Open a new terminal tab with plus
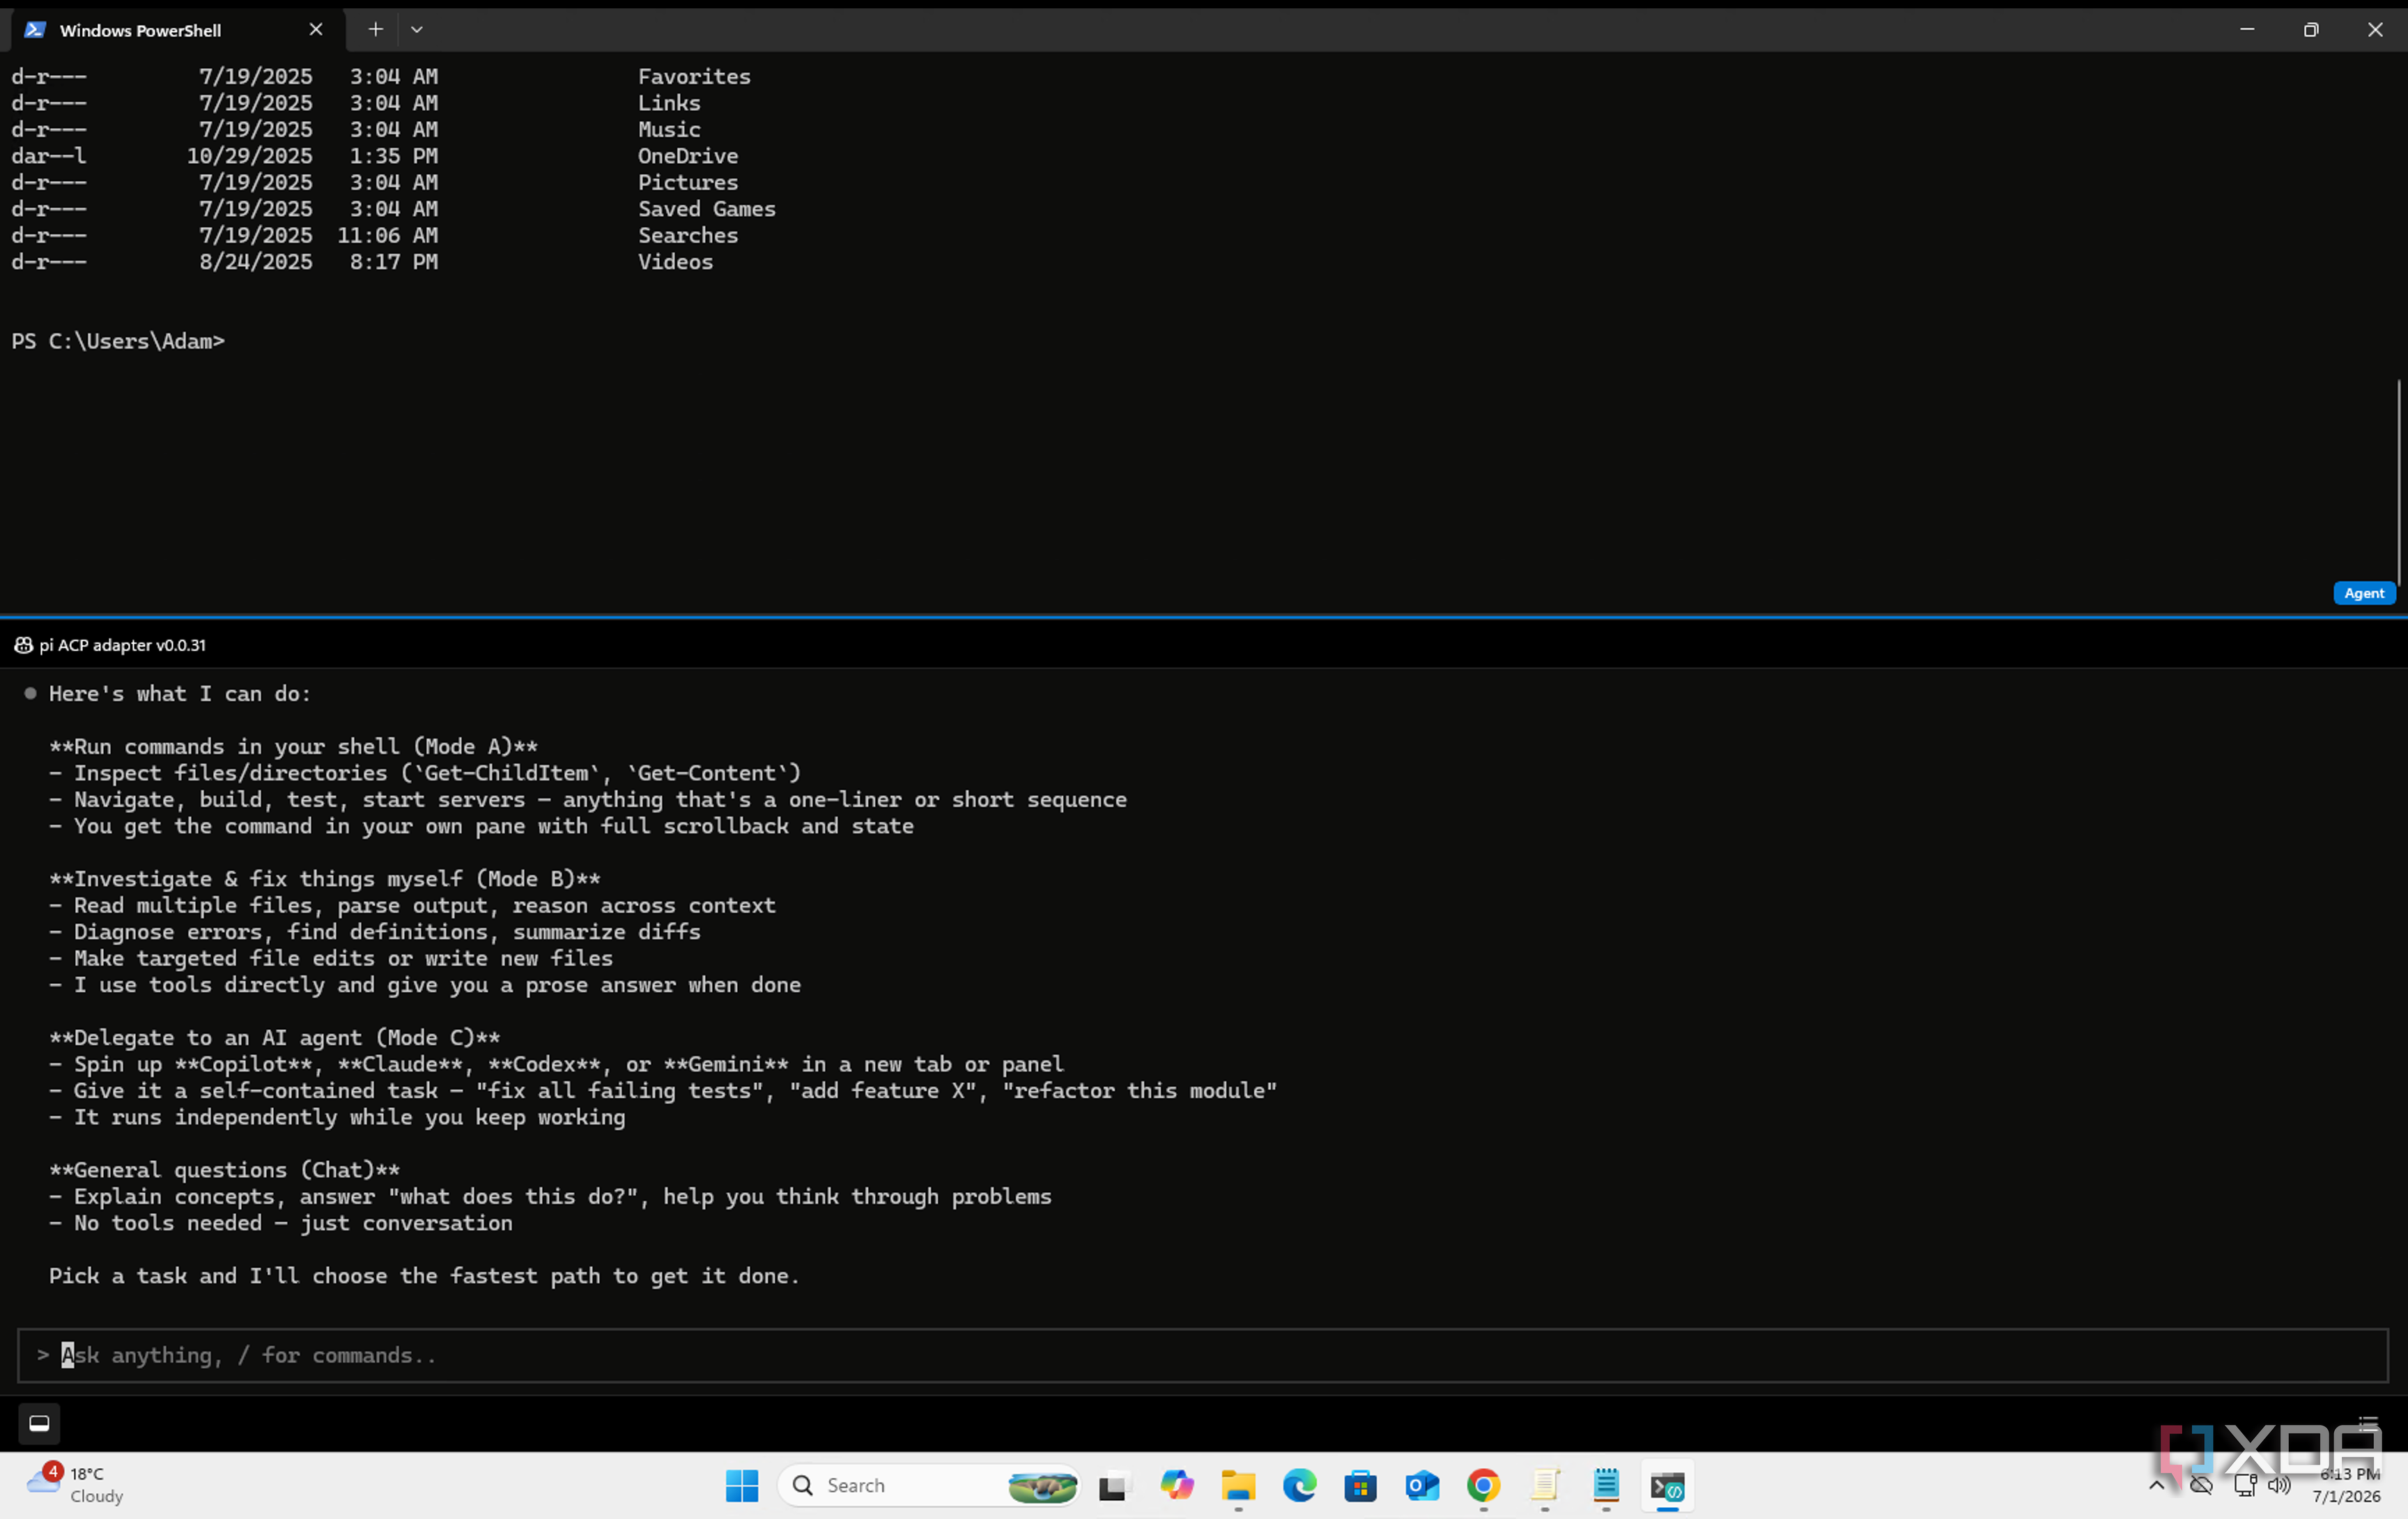2408x1519 pixels. pyautogui.click(x=375, y=30)
